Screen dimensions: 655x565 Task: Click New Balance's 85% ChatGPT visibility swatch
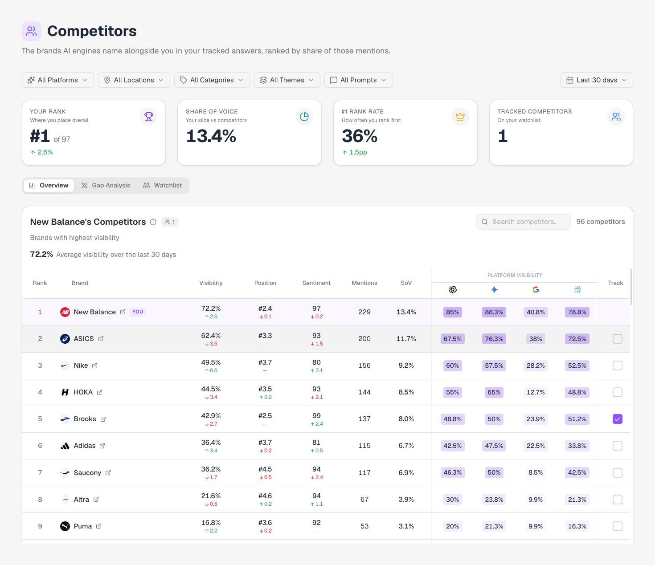(x=453, y=312)
